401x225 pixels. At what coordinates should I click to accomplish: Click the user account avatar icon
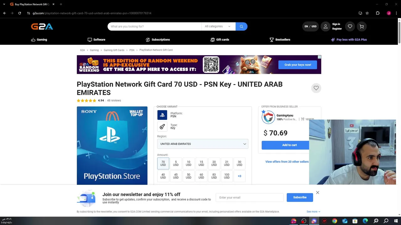(325, 27)
